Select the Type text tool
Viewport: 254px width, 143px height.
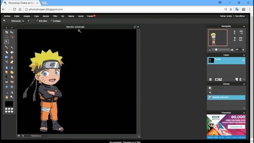click(12, 93)
